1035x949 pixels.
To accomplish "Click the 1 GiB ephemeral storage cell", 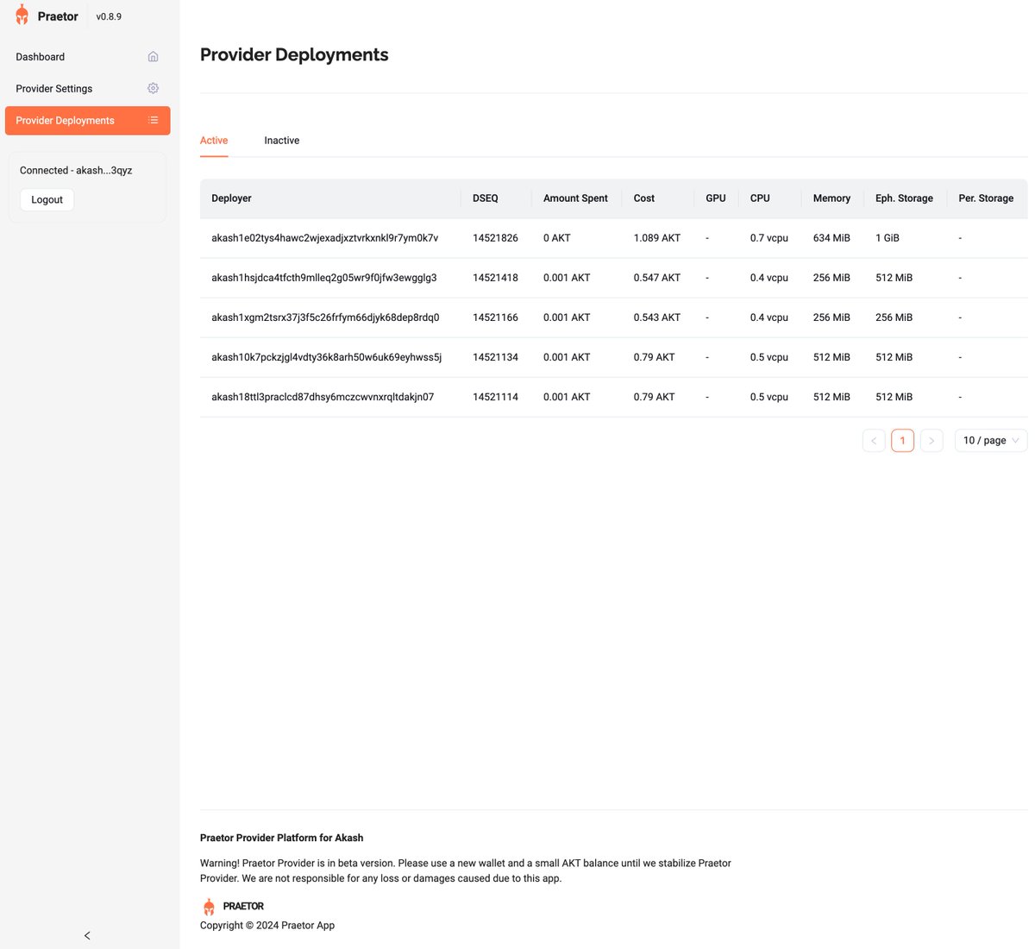I will click(888, 238).
